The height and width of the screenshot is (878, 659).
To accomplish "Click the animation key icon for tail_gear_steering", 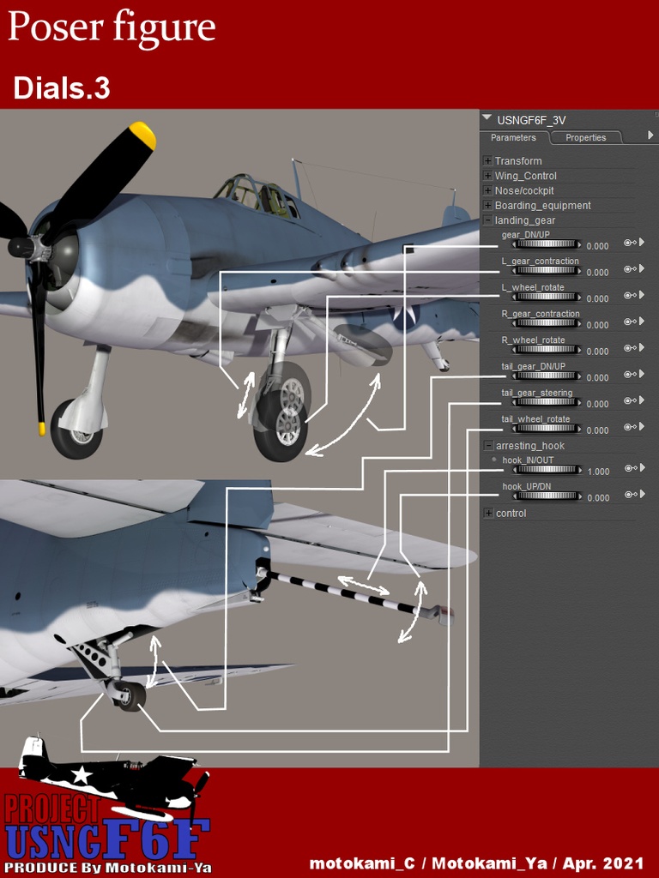I will [631, 400].
